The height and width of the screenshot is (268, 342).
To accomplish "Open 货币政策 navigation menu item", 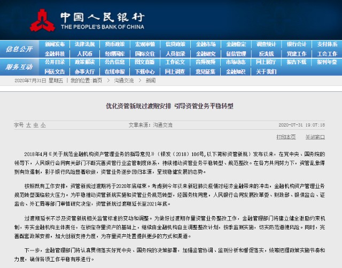I will [x=115, y=44].
